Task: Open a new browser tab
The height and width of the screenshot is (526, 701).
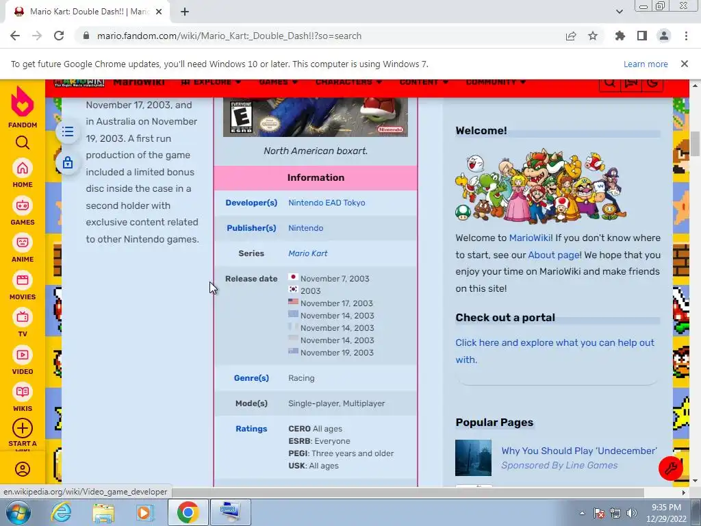Action: (x=185, y=12)
